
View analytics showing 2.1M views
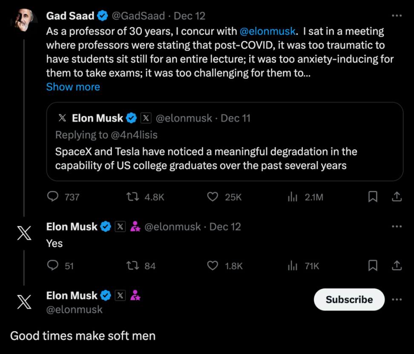tap(293, 196)
